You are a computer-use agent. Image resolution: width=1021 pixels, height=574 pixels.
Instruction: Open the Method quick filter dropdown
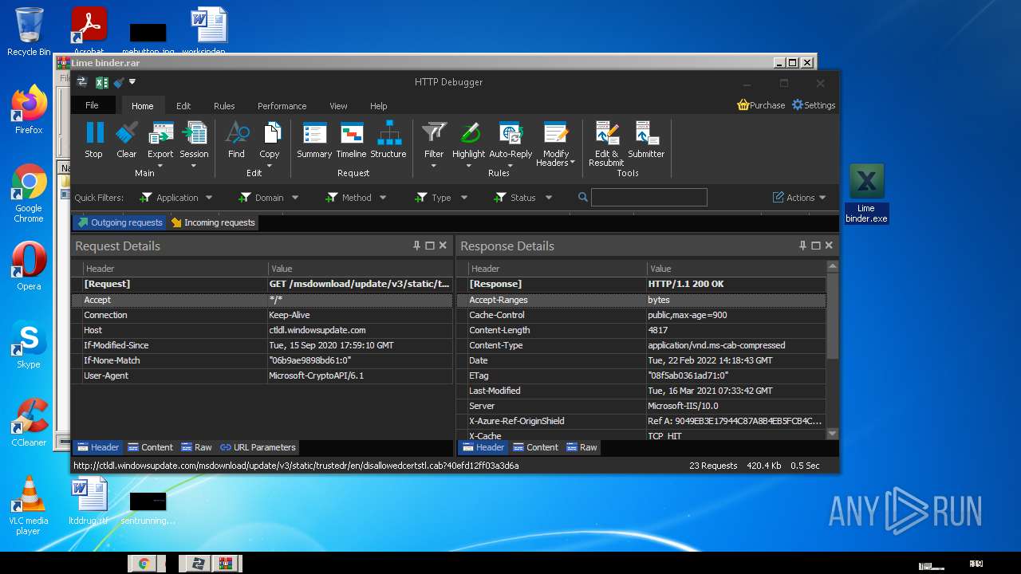[383, 198]
